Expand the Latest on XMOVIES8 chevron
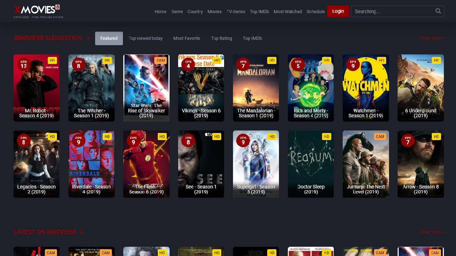The image size is (456, 256). pos(82,233)
